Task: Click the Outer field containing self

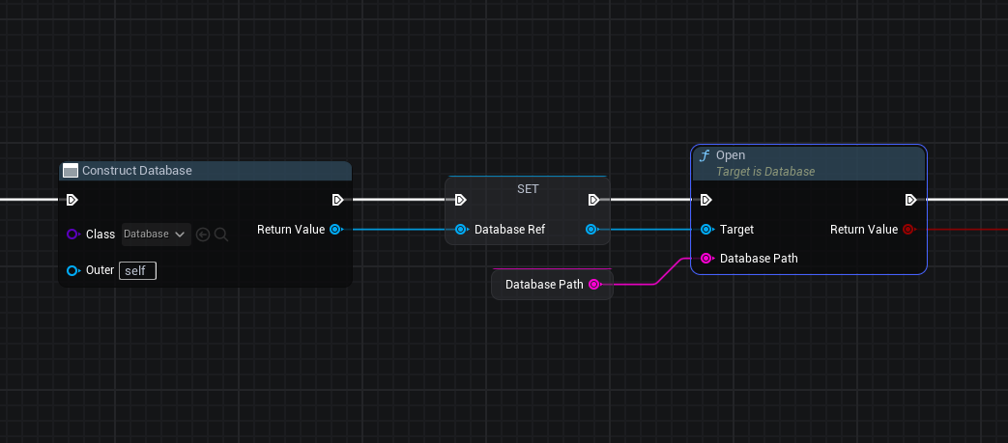Action: click(x=137, y=270)
